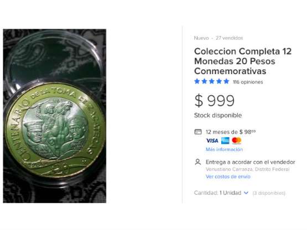The width and height of the screenshot is (307, 230).
Task: Click the Nuevo 27 vendidos text
Action: point(218,38)
